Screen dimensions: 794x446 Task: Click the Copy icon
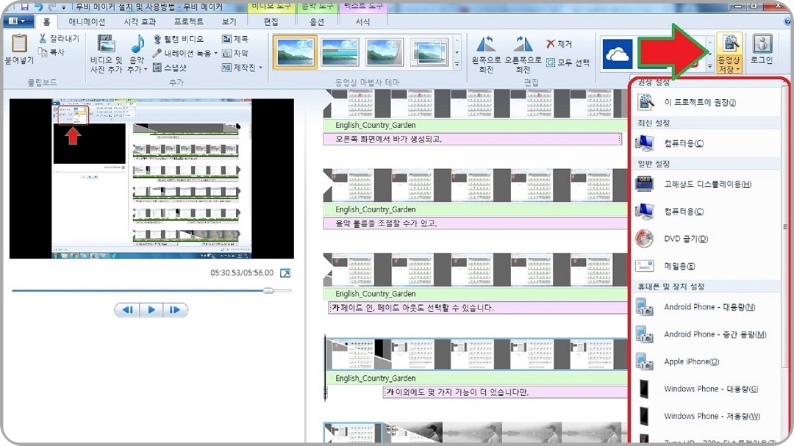[x=43, y=52]
